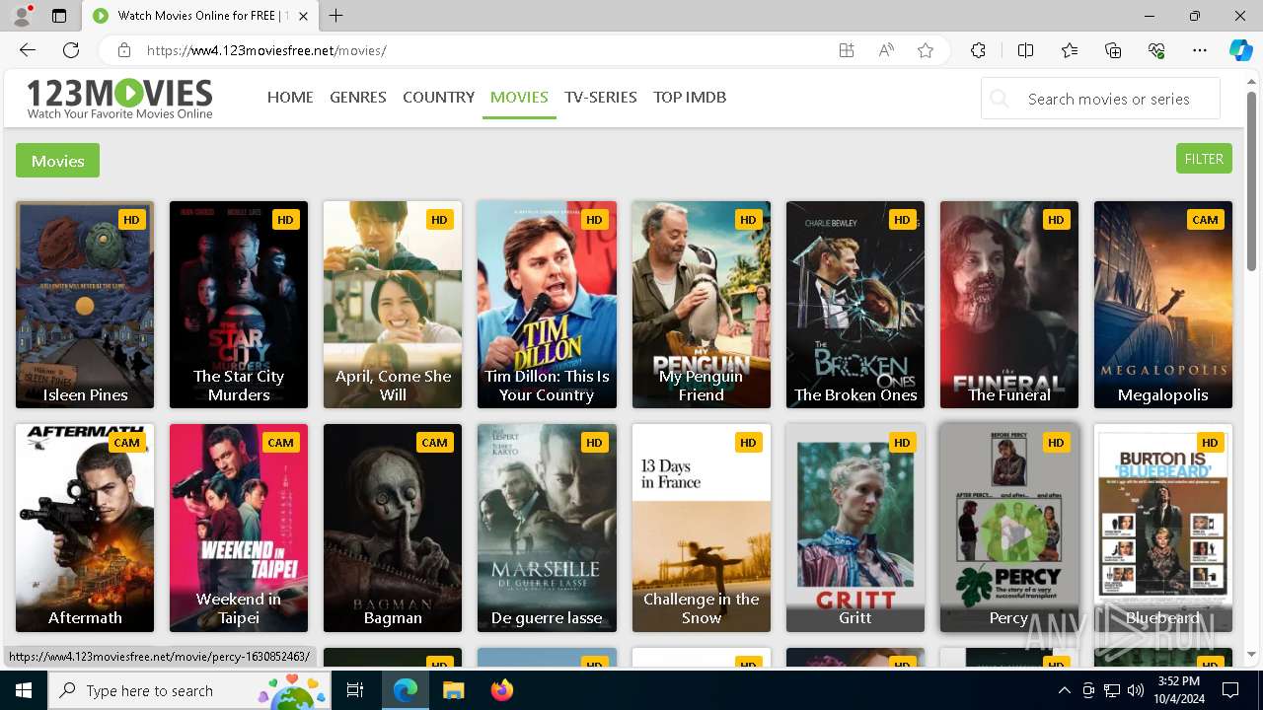Open Gritt movie poster

pyautogui.click(x=855, y=528)
